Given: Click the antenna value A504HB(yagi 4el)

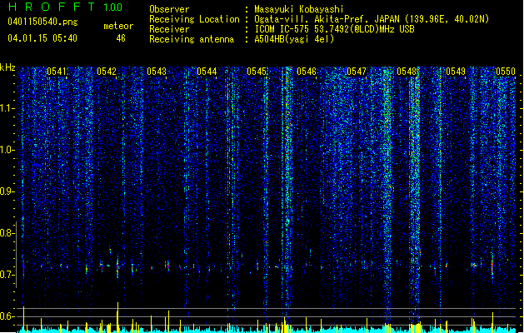Looking at the screenshot, I should coord(294,39).
